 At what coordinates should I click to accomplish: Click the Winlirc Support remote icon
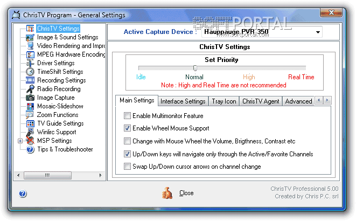click(x=30, y=132)
